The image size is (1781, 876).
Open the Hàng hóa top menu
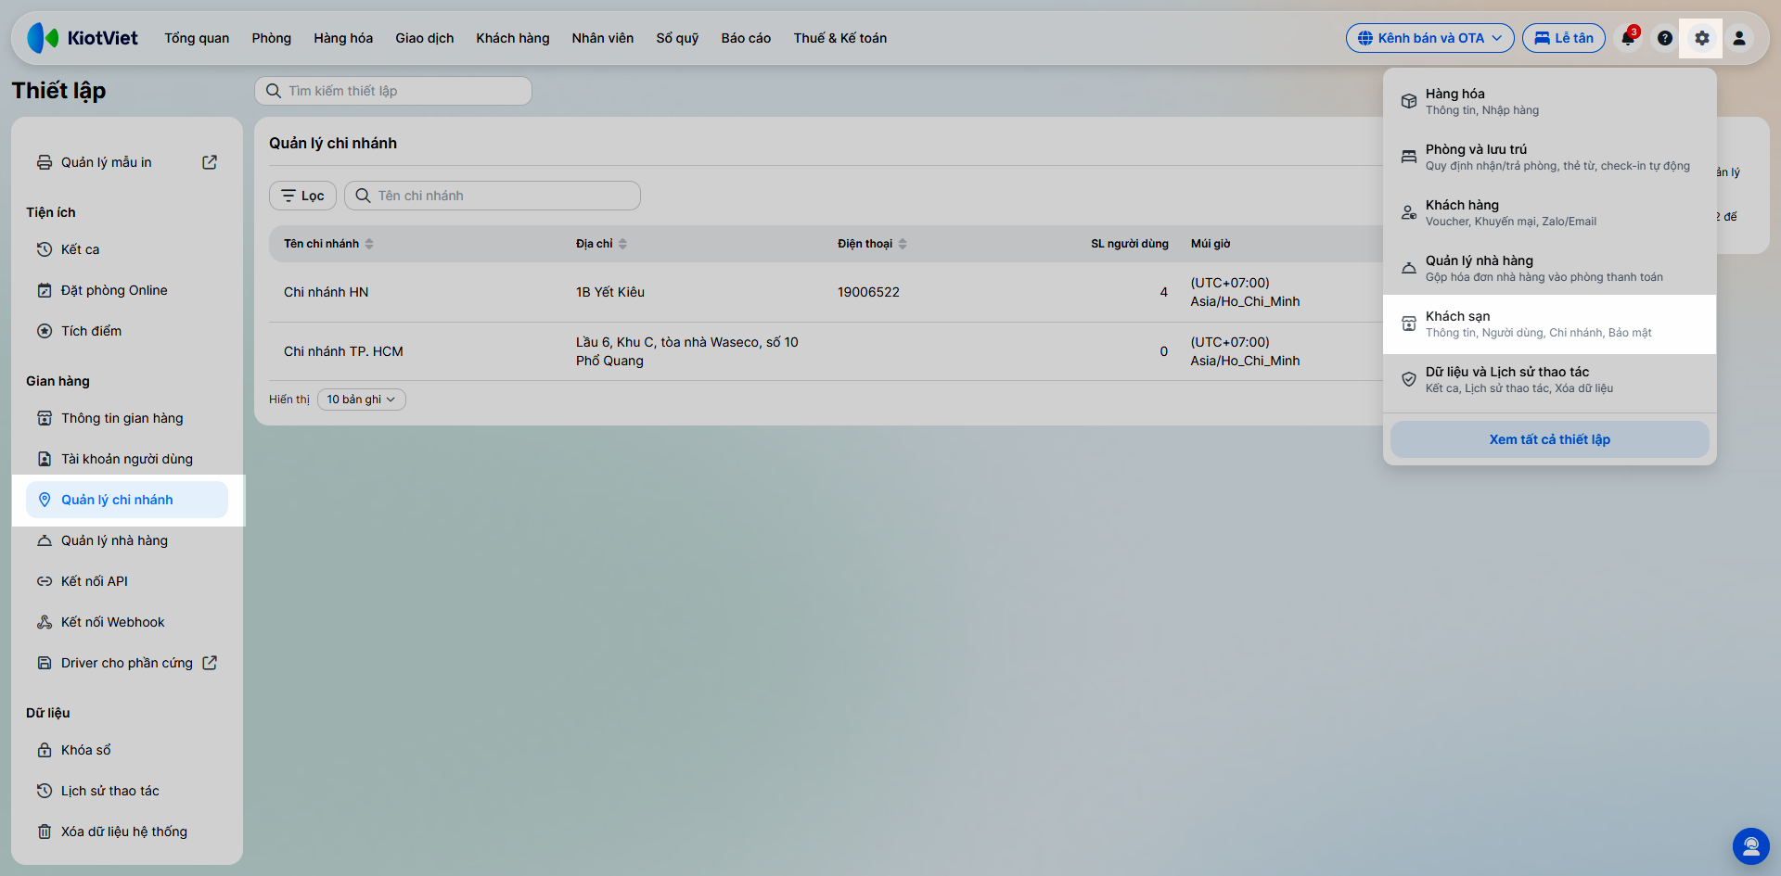(343, 38)
